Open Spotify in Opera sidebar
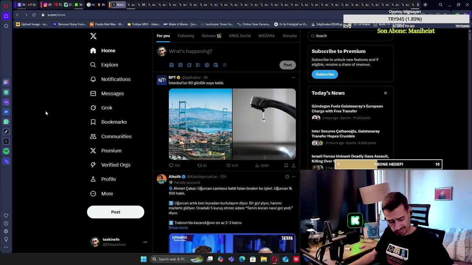 6,151
